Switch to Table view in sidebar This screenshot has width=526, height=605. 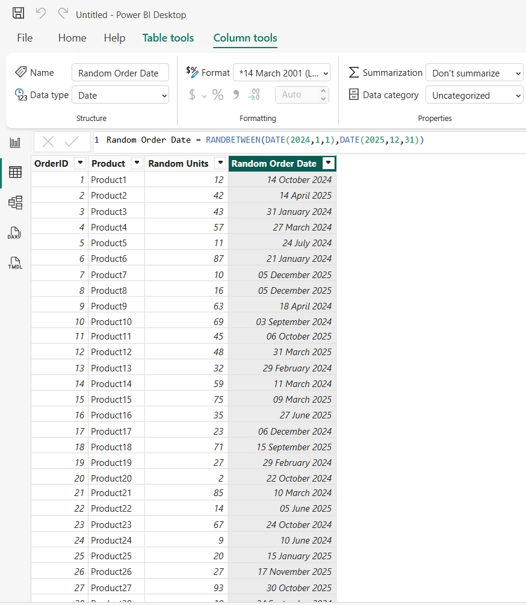click(x=15, y=172)
